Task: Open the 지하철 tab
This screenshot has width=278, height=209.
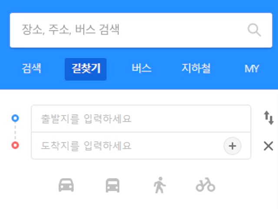Action: tap(196, 68)
